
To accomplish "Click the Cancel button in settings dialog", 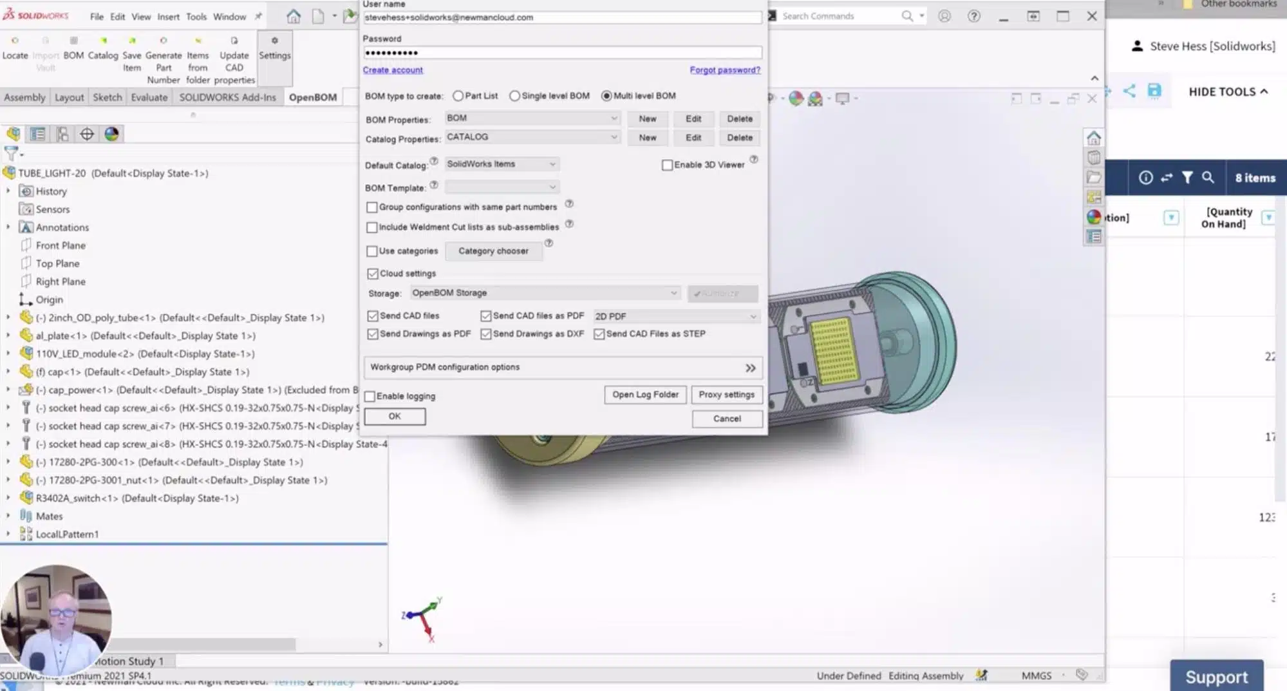I will (x=728, y=419).
